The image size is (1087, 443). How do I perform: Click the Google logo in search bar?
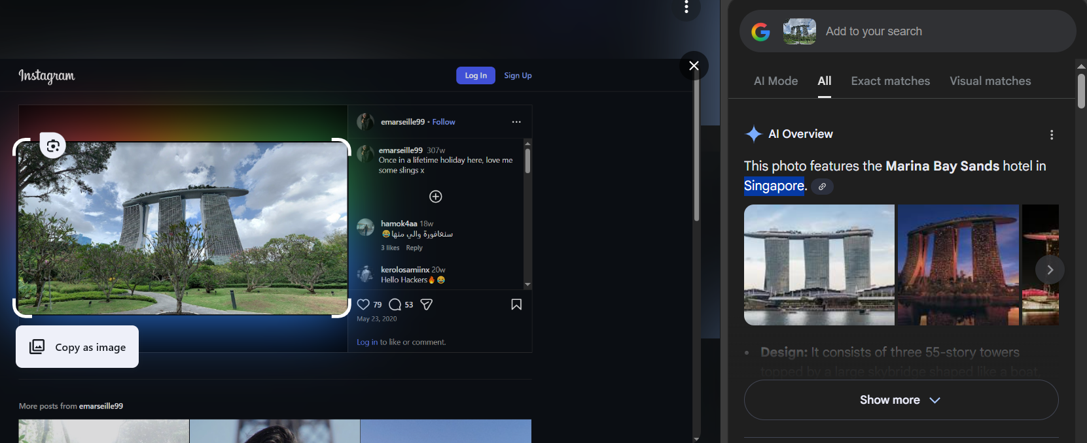tap(760, 31)
